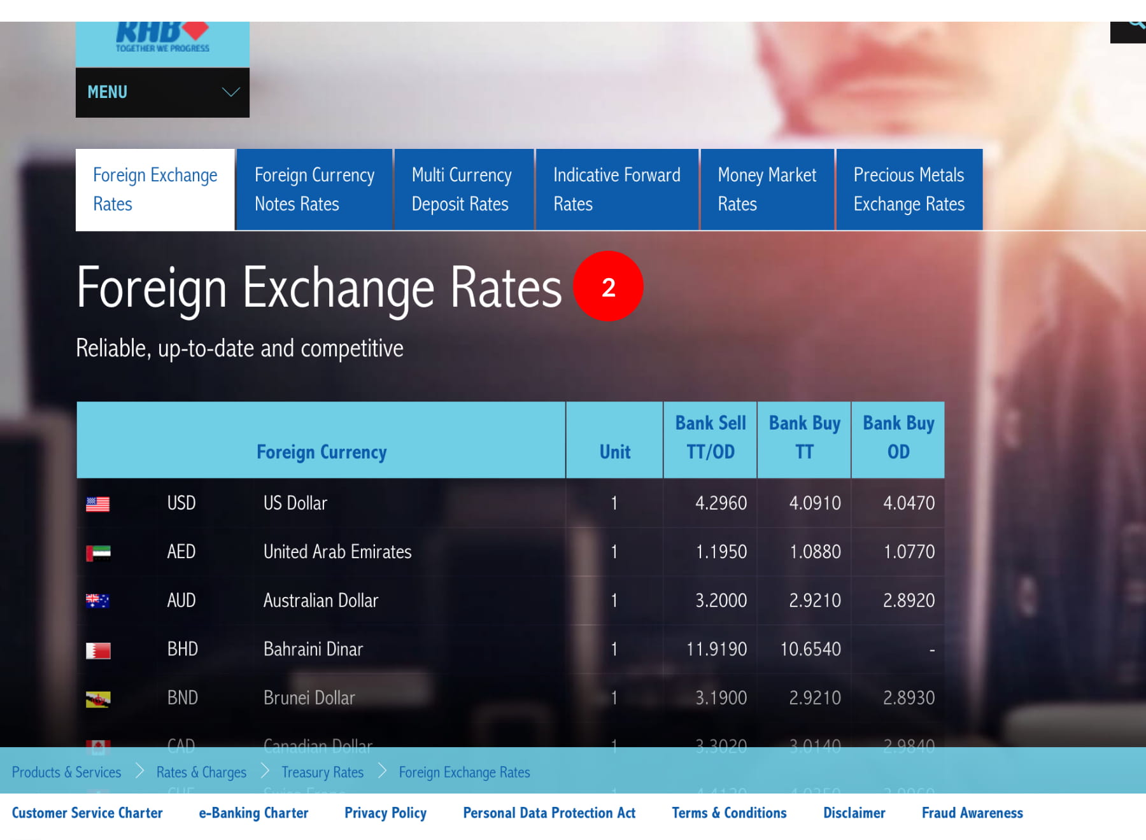Click the US flag icon
Screen dimensions: 1146x840
[x=98, y=504]
